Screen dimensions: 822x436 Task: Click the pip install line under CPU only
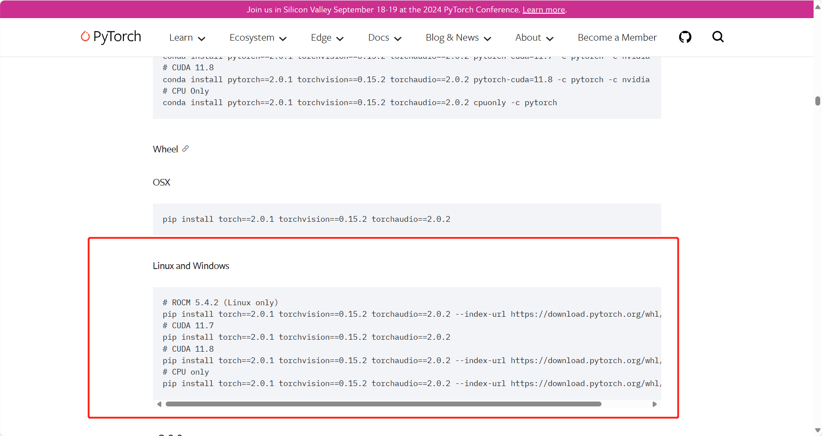[x=412, y=383]
